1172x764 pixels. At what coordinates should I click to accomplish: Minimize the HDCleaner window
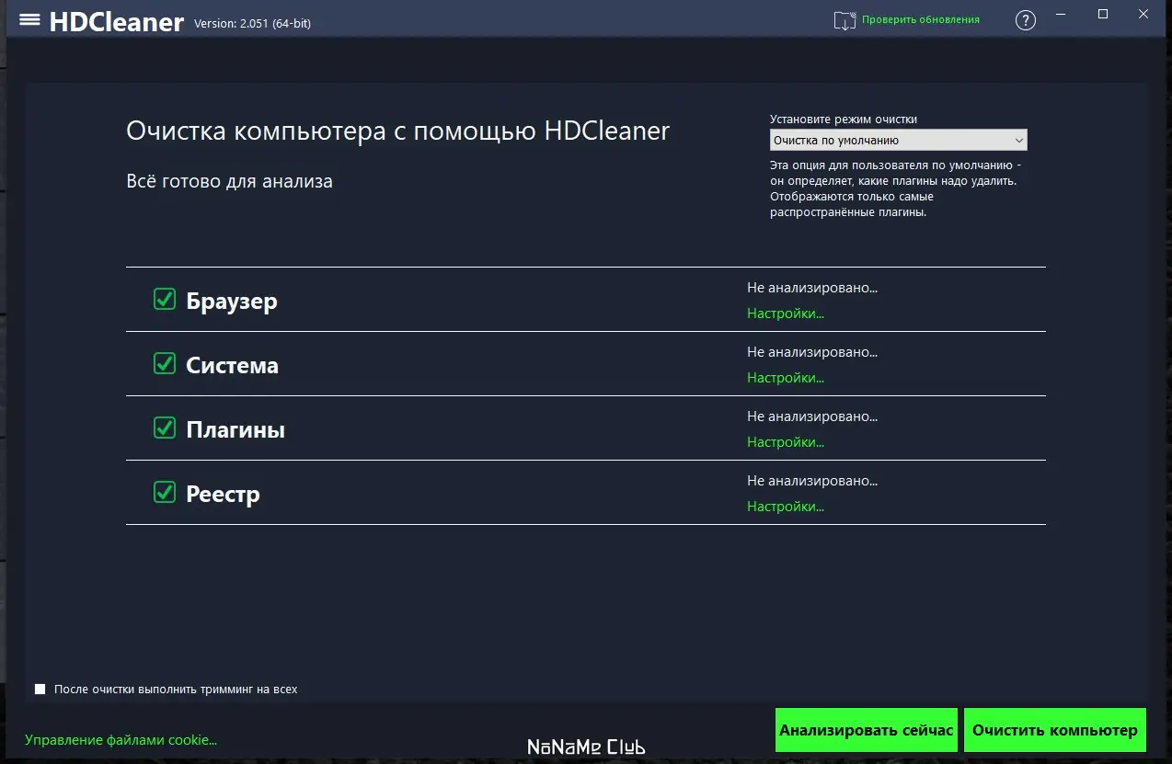pyautogui.click(x=1063, y=15)
